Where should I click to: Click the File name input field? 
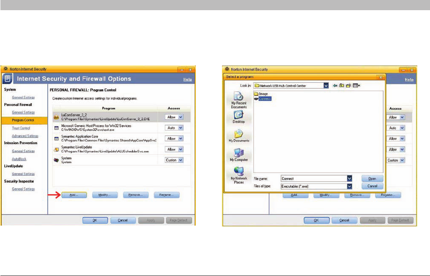point(314,179)
